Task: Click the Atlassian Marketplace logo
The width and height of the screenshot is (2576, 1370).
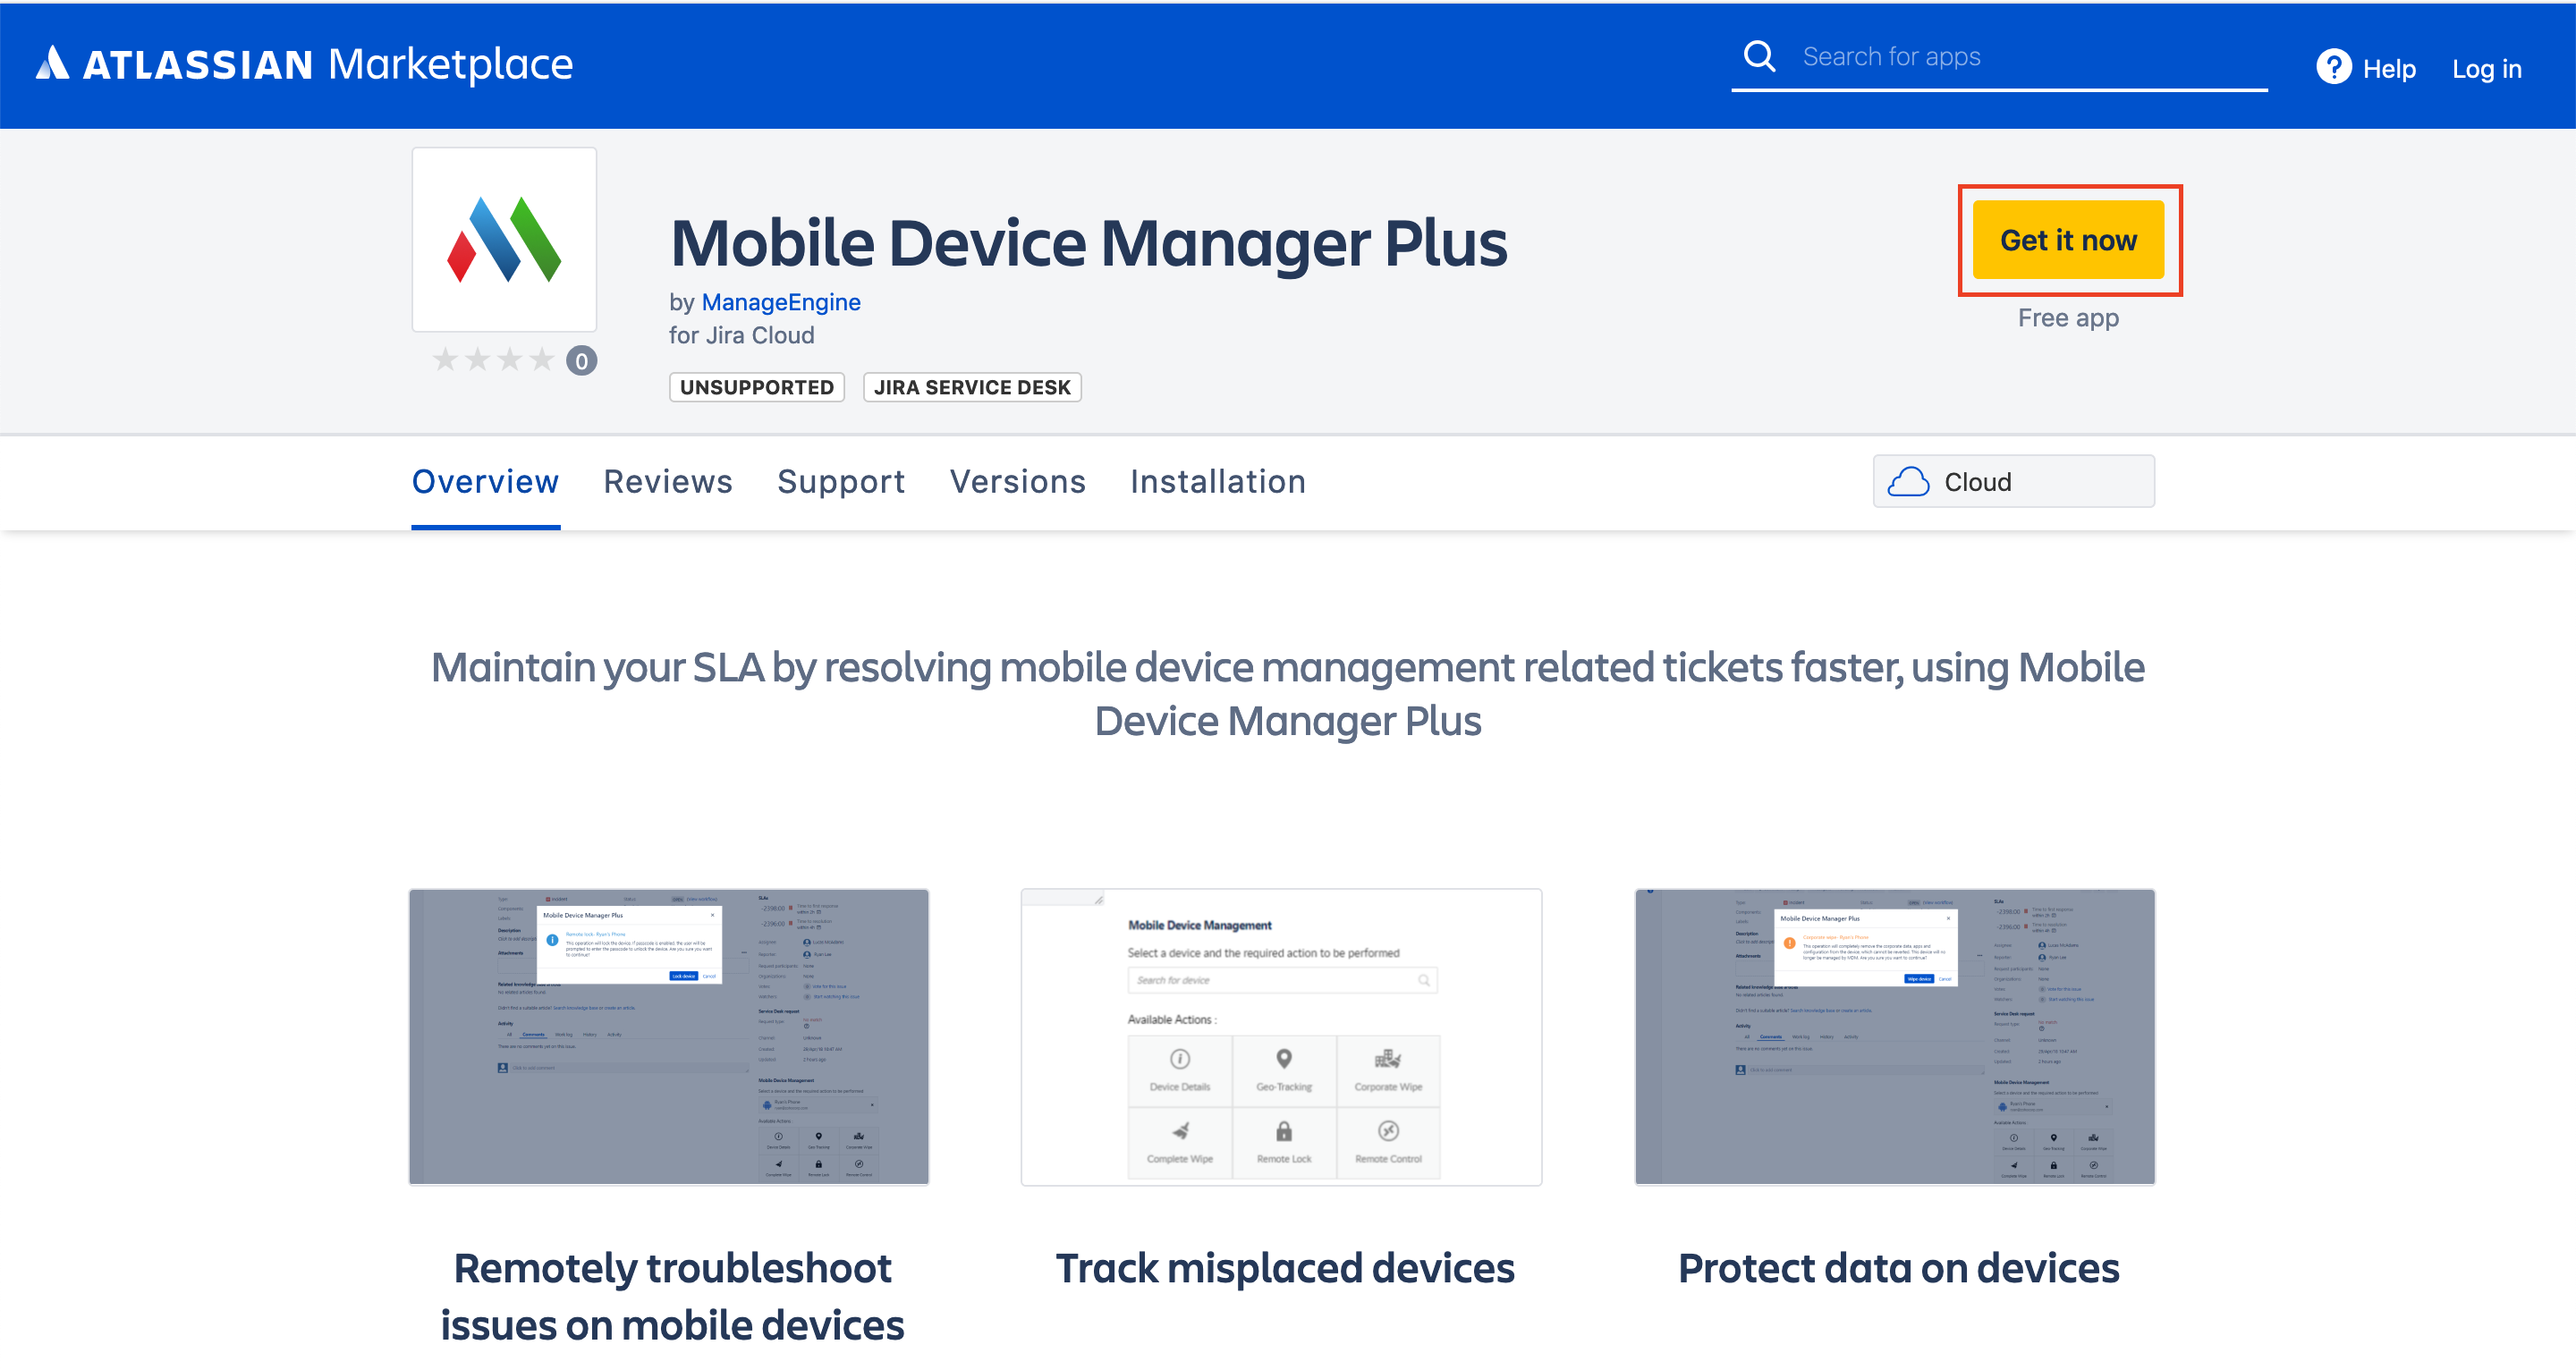Action: pos(304,65)
